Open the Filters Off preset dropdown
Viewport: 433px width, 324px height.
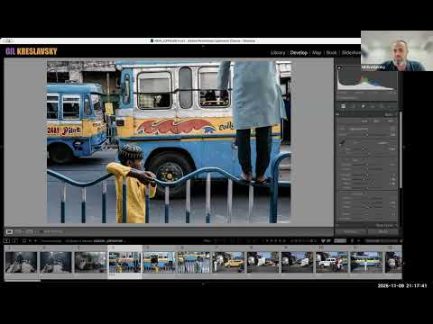coord(382,240)
